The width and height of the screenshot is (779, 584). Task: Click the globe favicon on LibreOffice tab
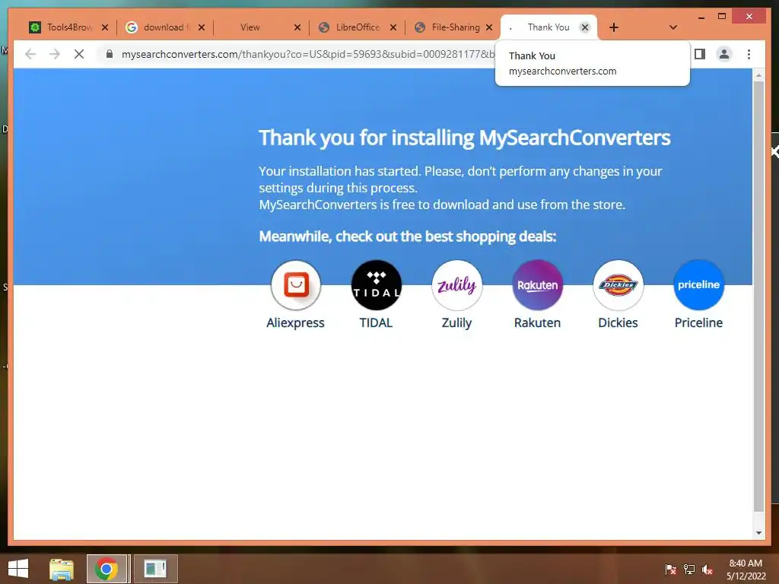click(x=323, y=27)
